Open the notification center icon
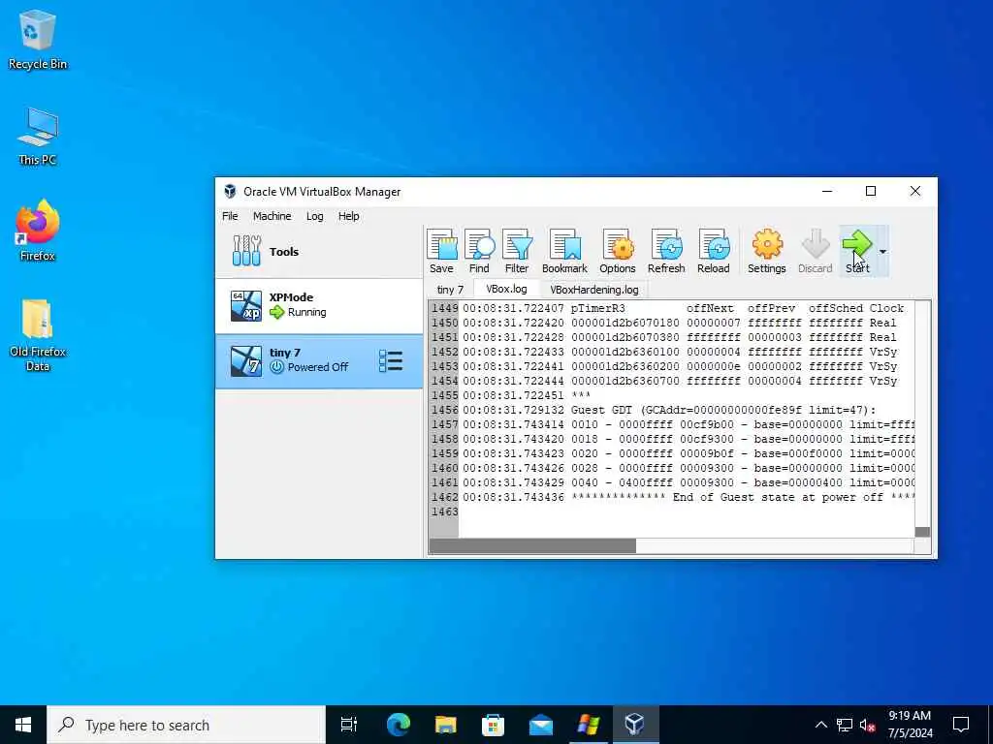Screen dimensions: 993x744 pos(961,725)
